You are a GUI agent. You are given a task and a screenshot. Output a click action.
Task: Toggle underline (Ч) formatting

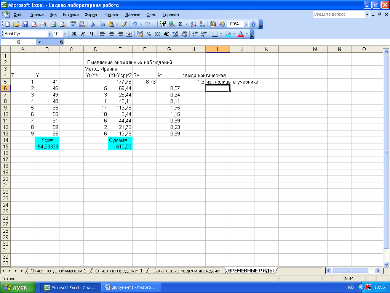(x=92, y=34)
